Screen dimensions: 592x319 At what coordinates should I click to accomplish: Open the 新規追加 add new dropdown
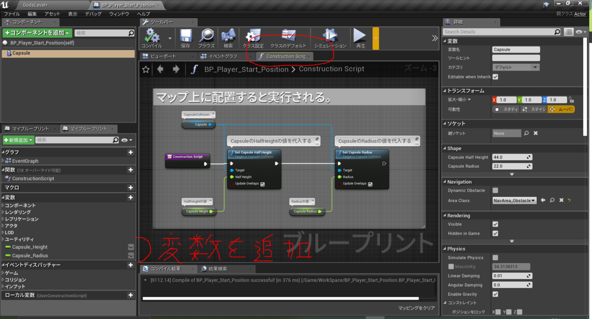[x=18, y=140]
